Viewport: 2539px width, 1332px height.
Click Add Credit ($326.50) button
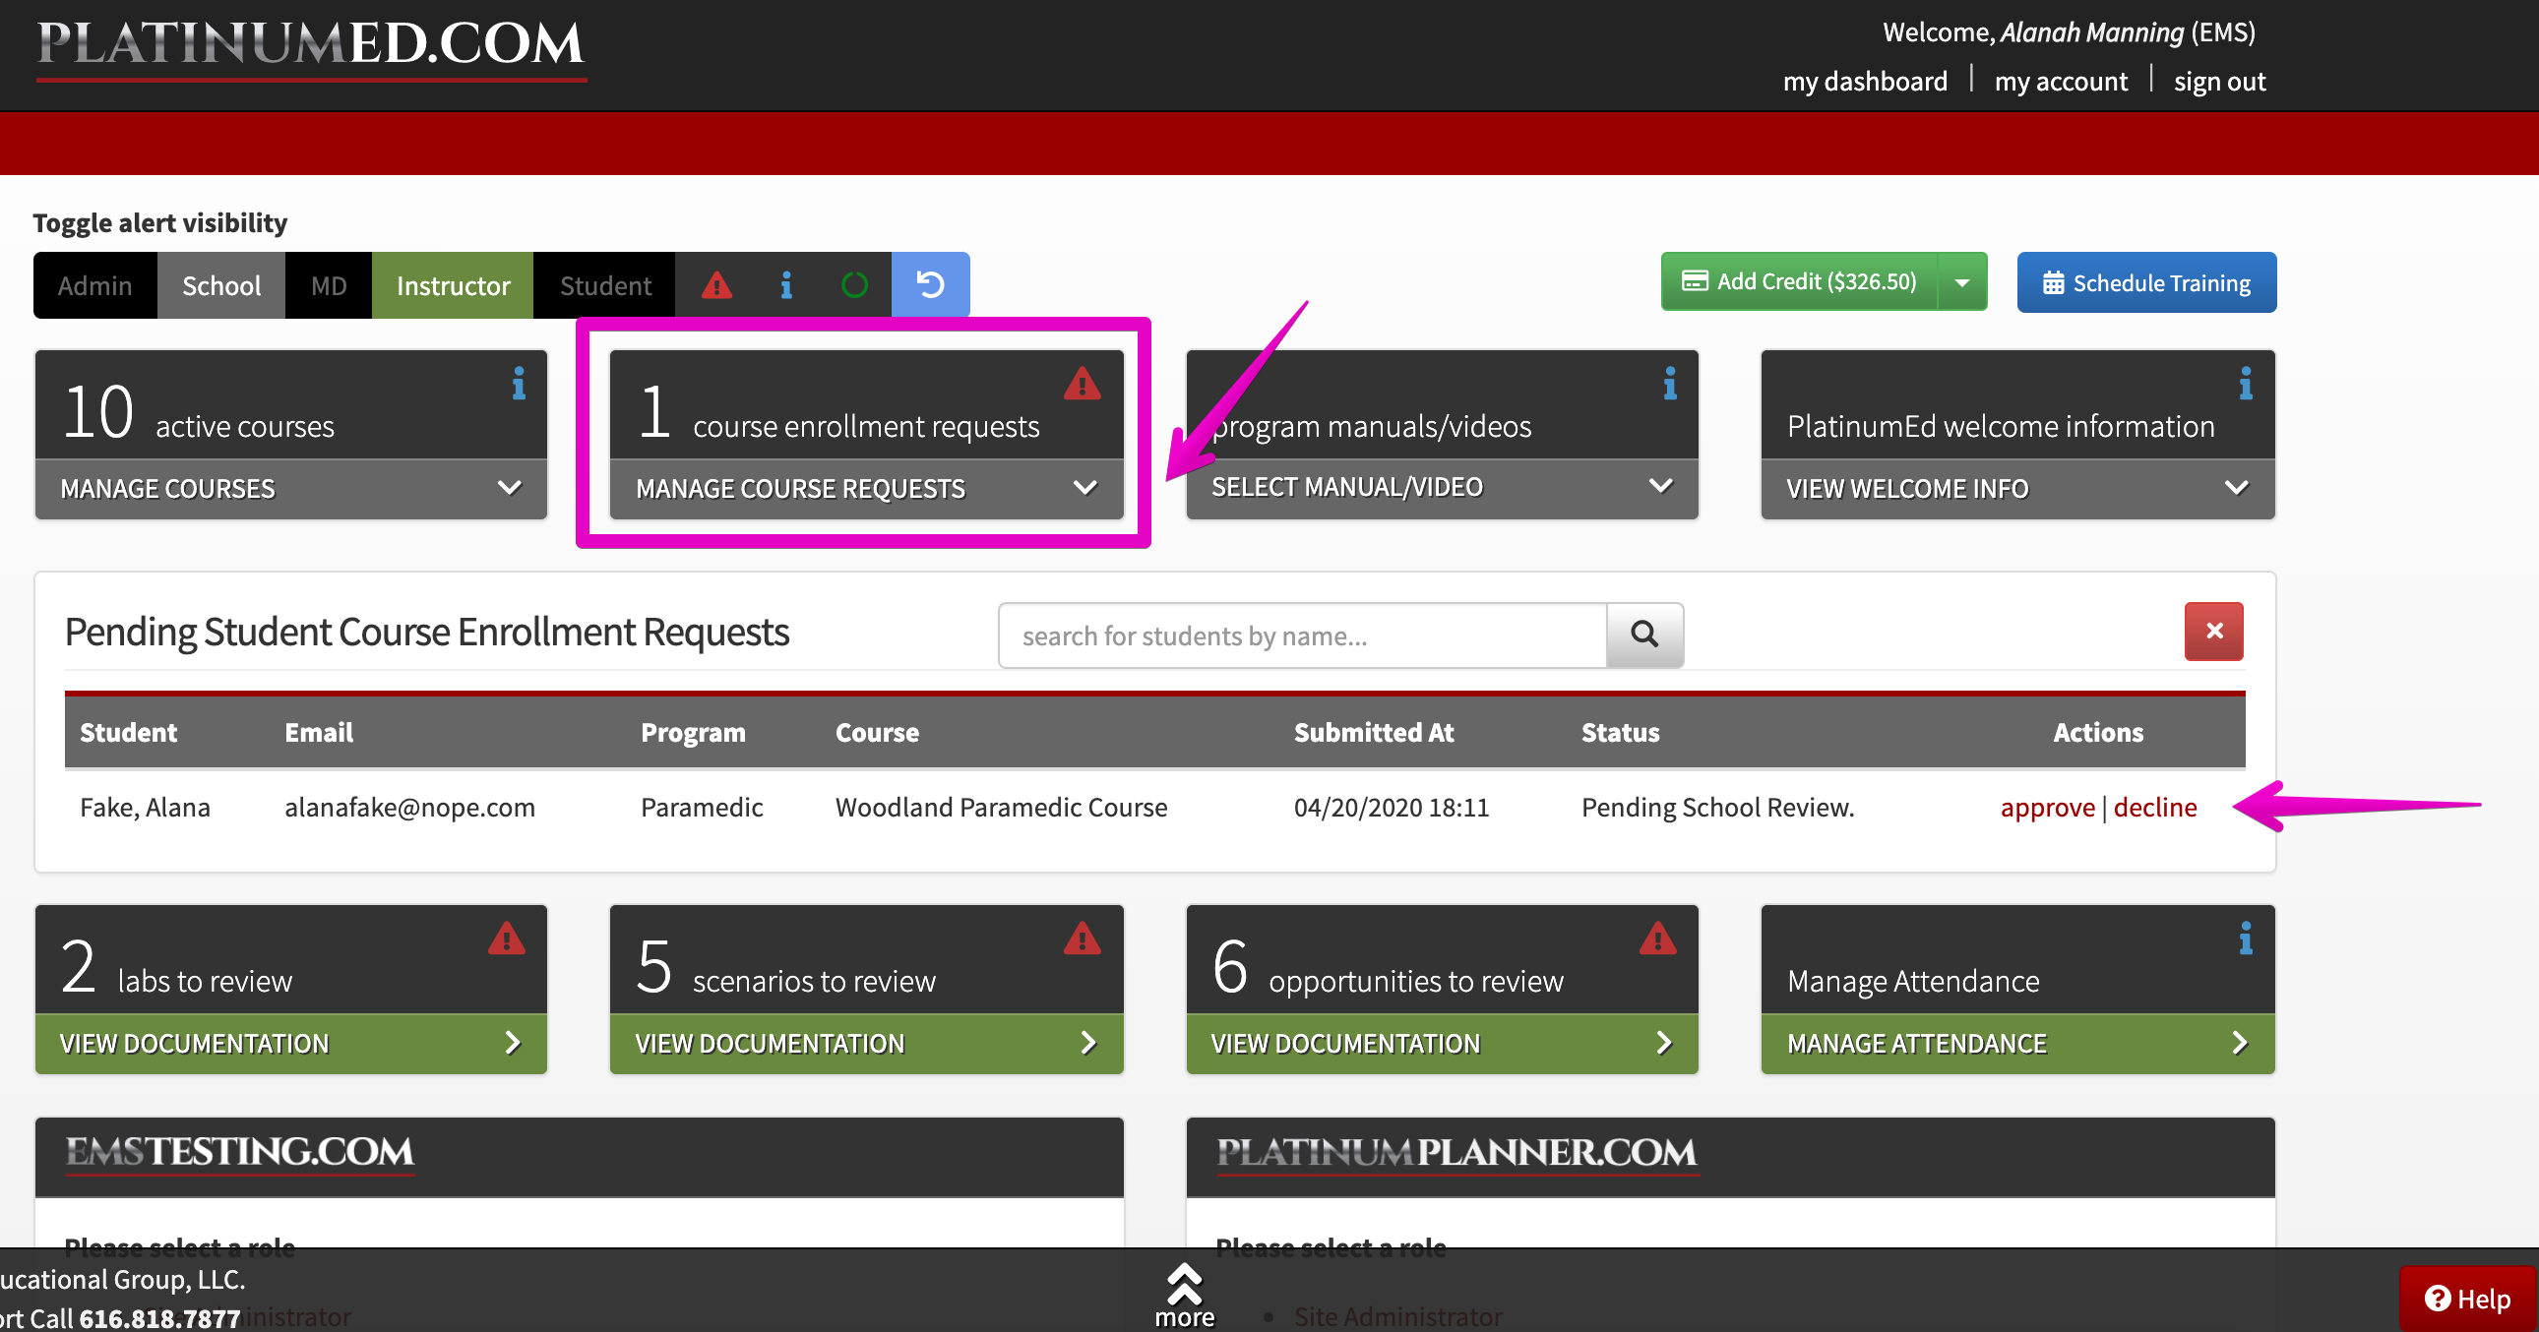1799,281
